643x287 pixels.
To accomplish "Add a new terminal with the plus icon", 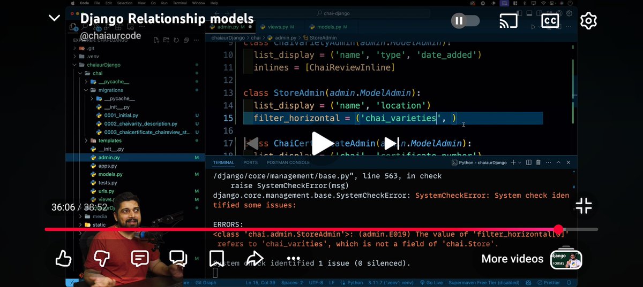I will click(x=513, y=162).
